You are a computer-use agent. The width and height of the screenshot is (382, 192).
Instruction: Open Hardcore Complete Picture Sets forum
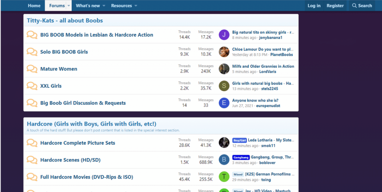pos(78,143)
